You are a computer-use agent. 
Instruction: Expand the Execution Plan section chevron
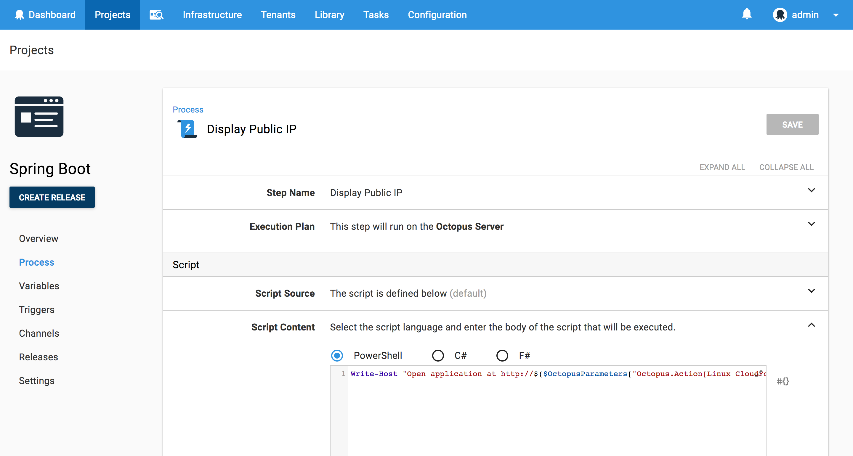tap(811, 224)
